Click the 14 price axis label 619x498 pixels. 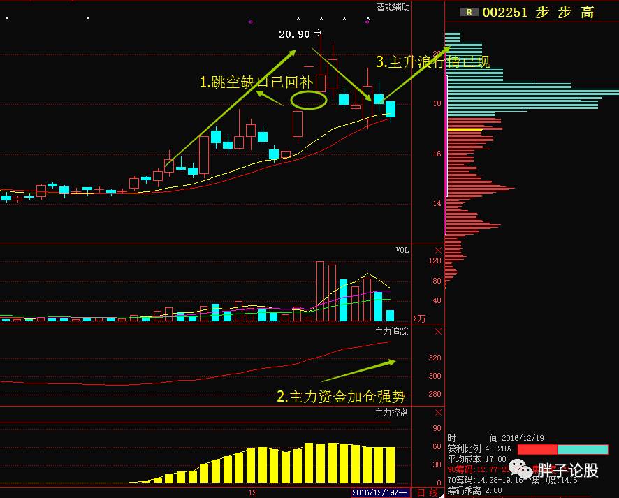click(437, 203)
